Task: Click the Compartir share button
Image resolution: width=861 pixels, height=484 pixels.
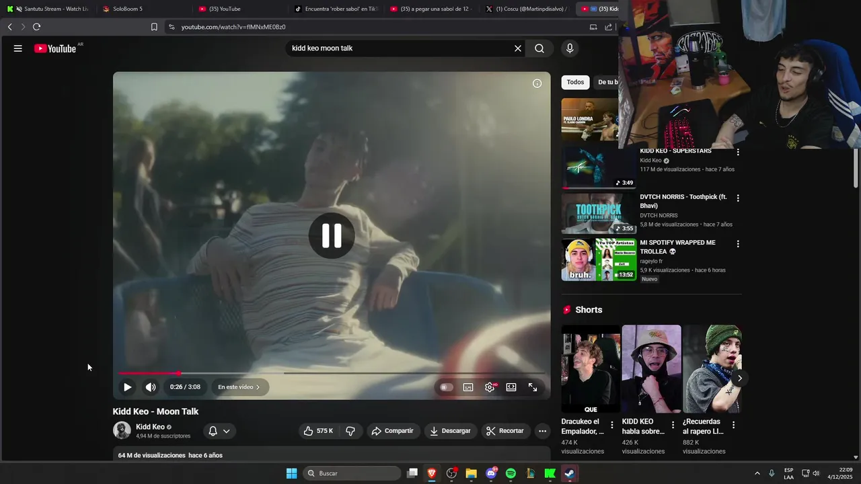Action: coord(393,431)
